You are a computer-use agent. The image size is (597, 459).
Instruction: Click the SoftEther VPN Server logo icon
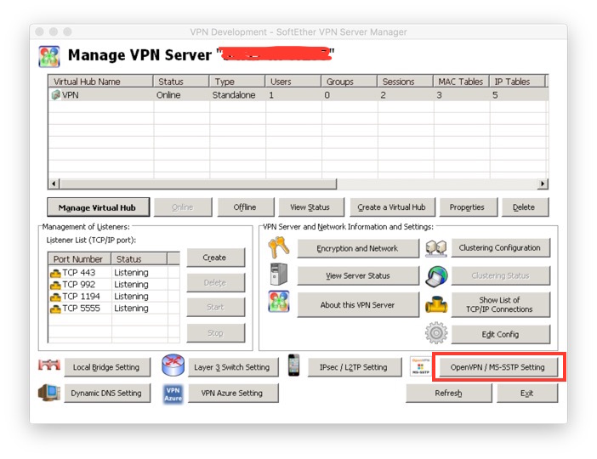49,56
